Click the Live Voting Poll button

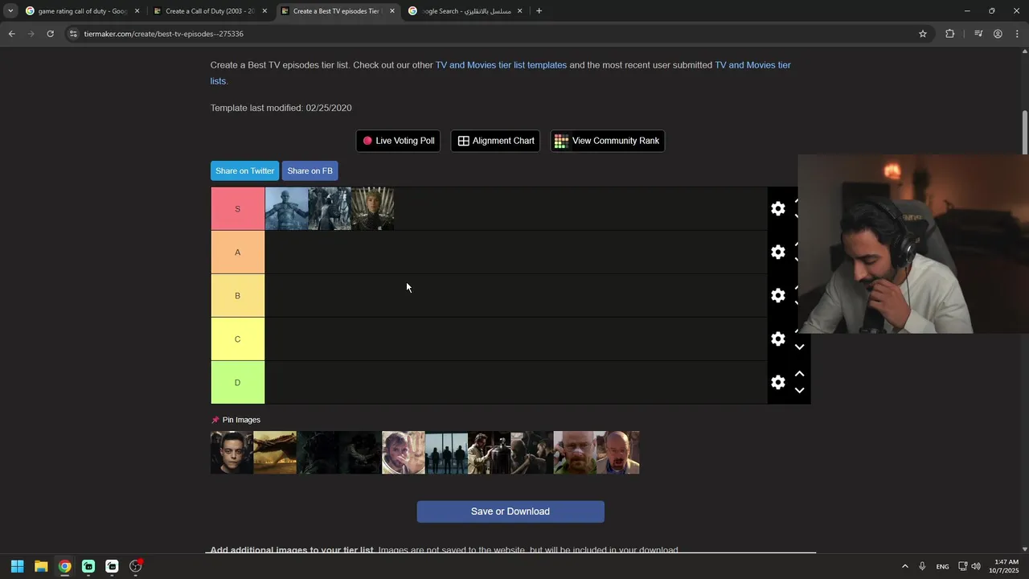(398, 141)
